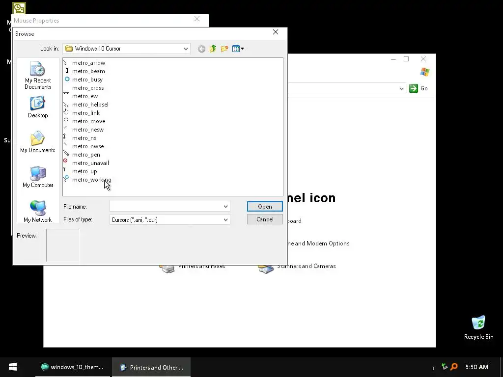Click the Scanners and Cameras icon
This screenshot has height=377, width=503.
pos(266,269)
